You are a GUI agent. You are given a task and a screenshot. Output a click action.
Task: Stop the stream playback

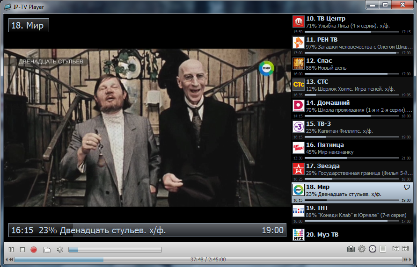tap(22, 250)
